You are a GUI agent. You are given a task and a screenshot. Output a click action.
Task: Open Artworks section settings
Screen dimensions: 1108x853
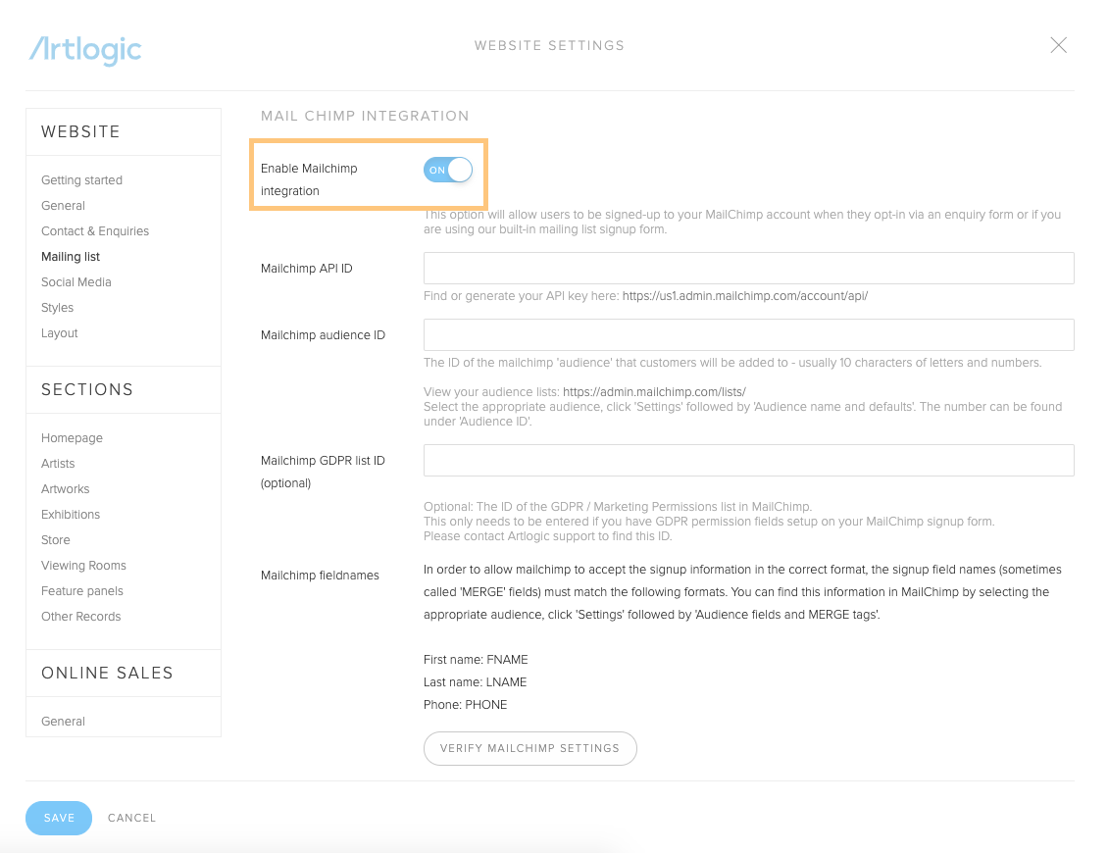pos(66,489)
